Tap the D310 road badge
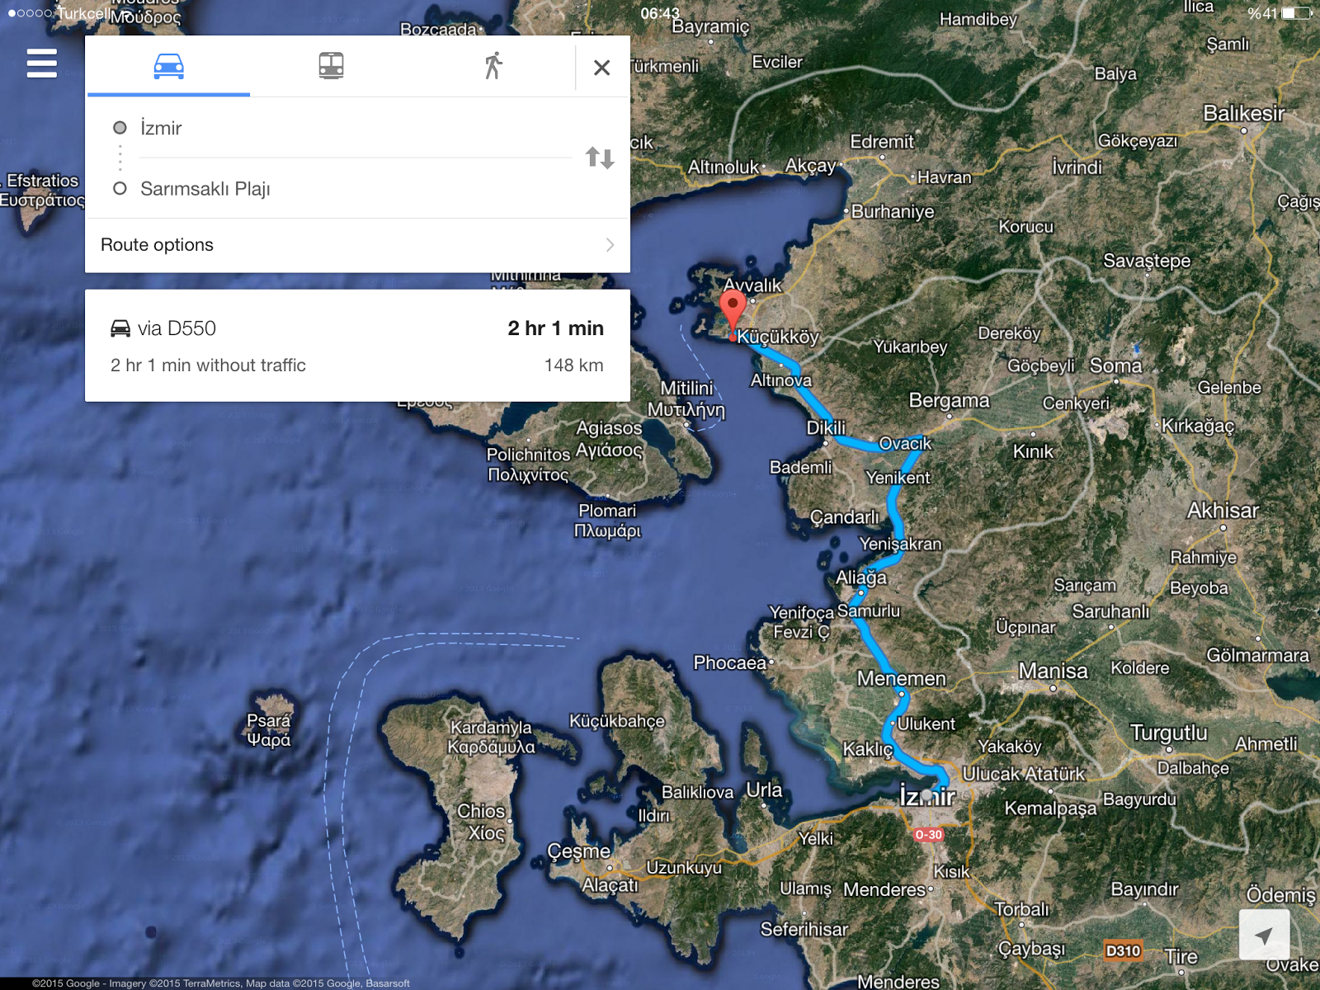 (1123, 950)
